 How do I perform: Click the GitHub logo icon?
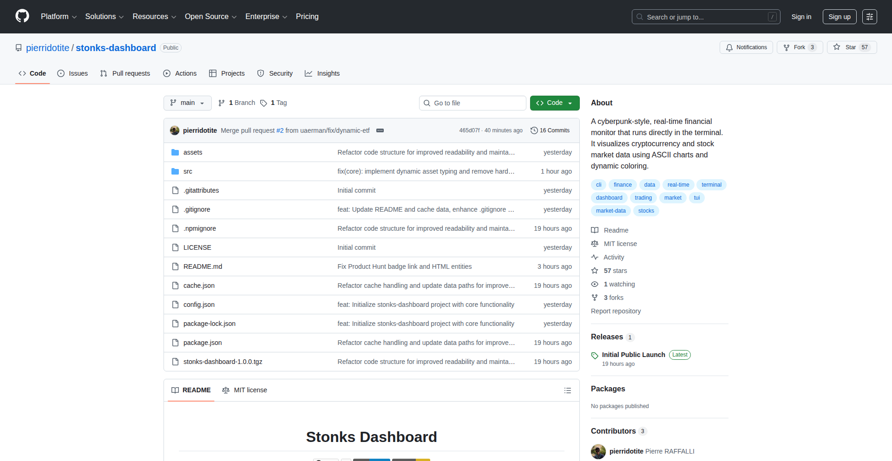coord(22,16)
